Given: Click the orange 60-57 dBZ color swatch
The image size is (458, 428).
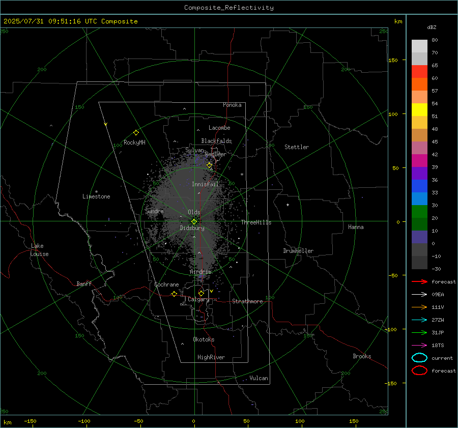Looking at the screenshot, I should 419,84.
